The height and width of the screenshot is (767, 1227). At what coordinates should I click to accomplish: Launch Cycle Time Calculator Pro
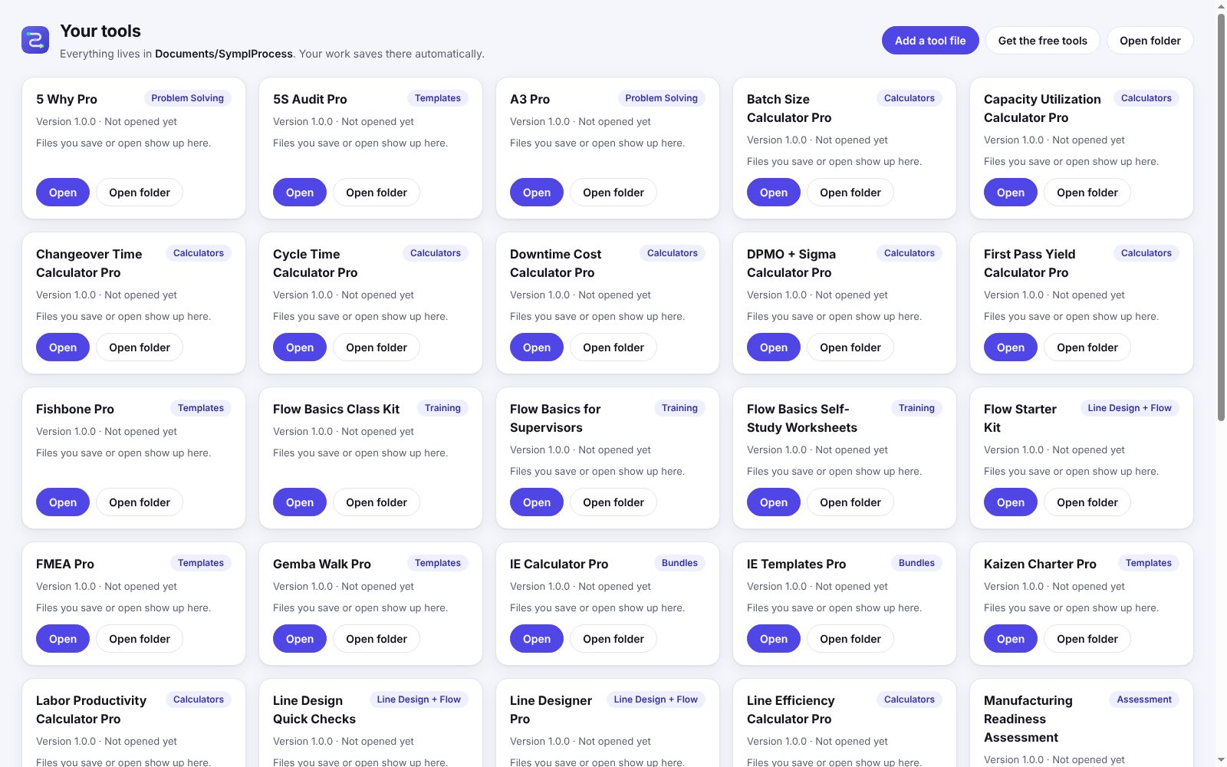[x=300, y=347]
